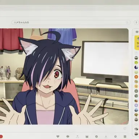The width and height of the screenshot is (139, 139).
Task: Open the round exclamation alert button
Action: (136, 22)
